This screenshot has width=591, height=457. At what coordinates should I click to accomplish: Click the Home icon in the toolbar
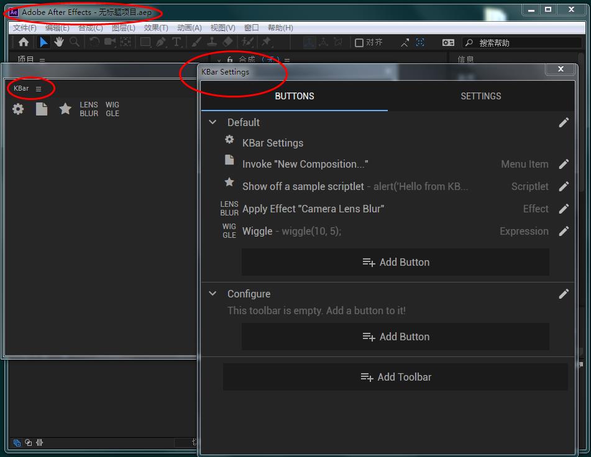[x=24, y=42]
